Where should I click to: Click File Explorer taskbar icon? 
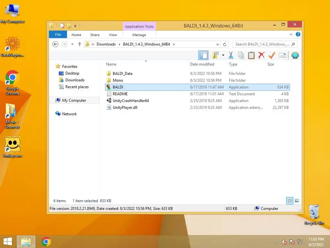[x=26, y=242]
